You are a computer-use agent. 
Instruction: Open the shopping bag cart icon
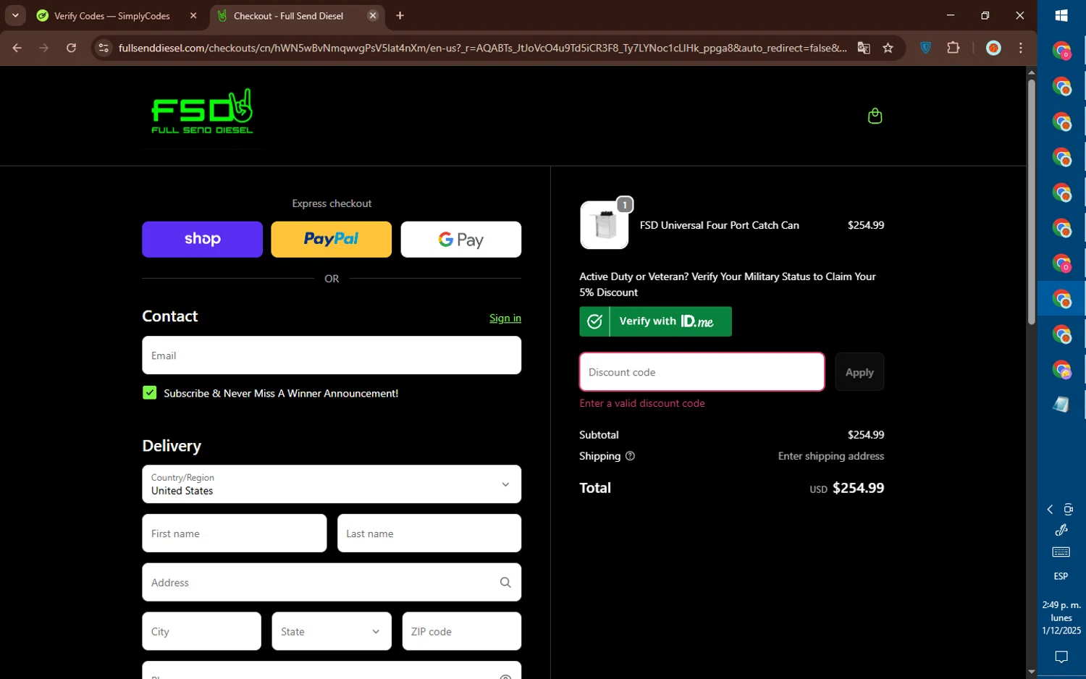pyautogui.click(x=875, y=116)
